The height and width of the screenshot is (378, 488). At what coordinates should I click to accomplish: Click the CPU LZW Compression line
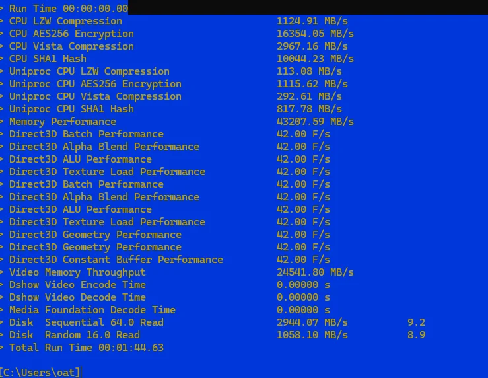(x=178, y=21)
